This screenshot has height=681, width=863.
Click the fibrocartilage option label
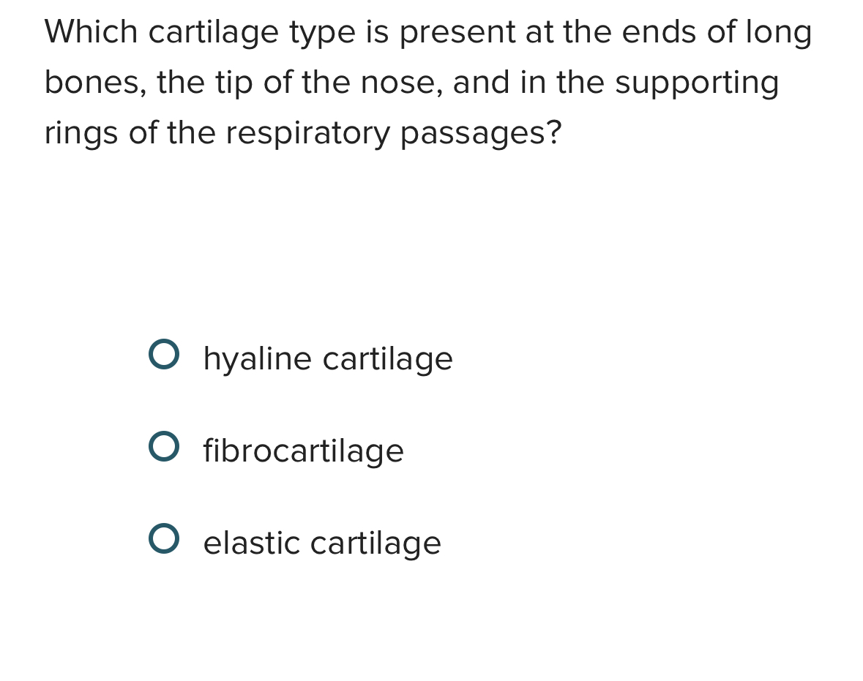[303, 451]
